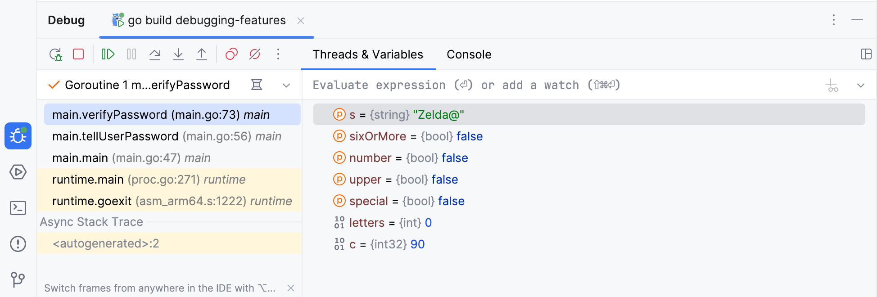
Task: Dismiss the switch frames hint
Action: [291, 288]
